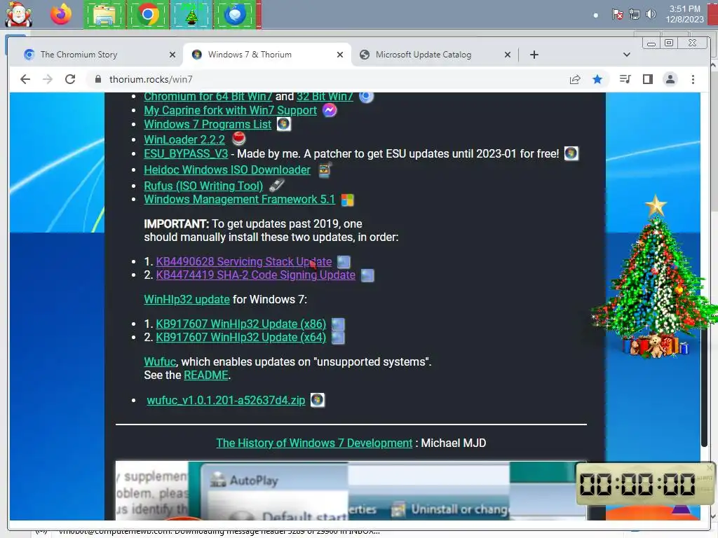718x538 pixels.
Task: Close the Windows 7 & Thorium tab
Action: [340, 55]
